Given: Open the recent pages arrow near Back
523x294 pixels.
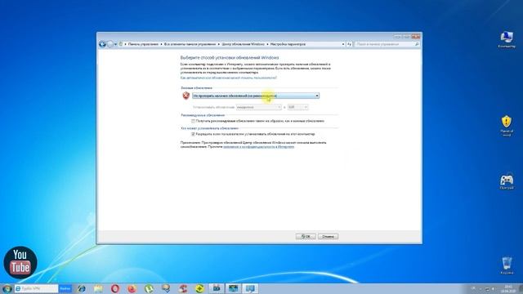Looking at the screenshot, I should 115,44.
